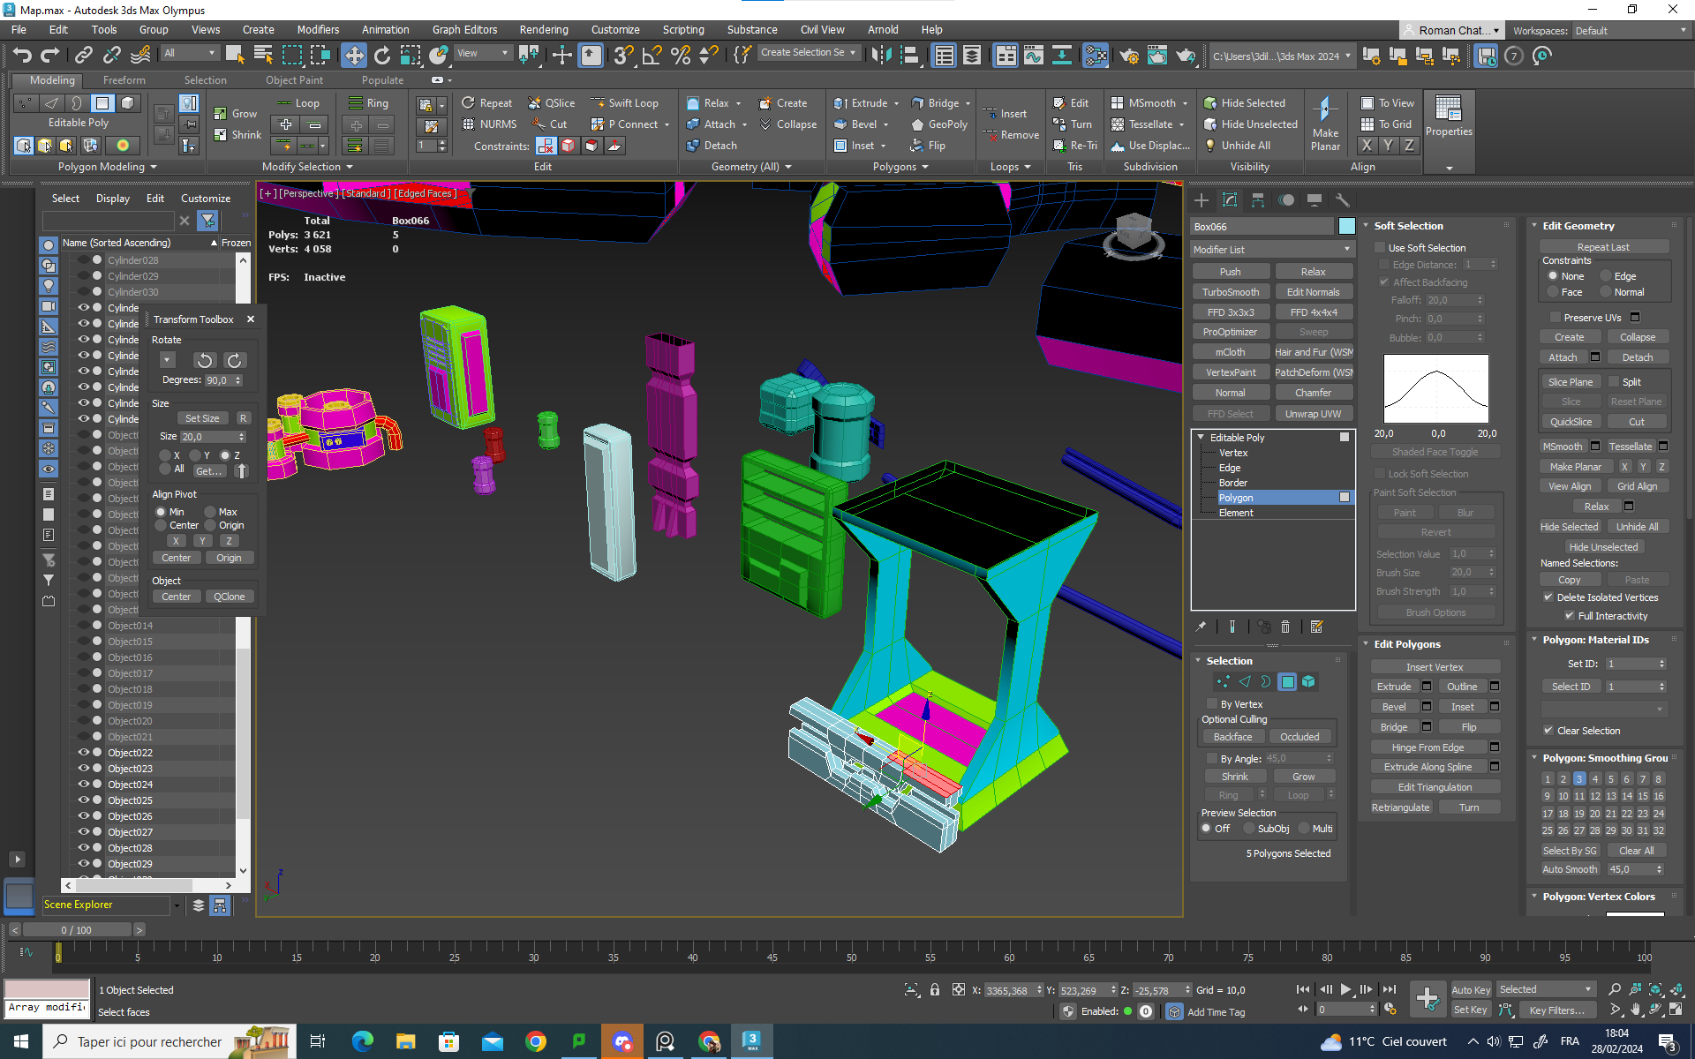The width and height of the screenshot is (1695, 1059).
Task: Uncheck Delete Isolated Vertices
Action: click(1548, 597)
